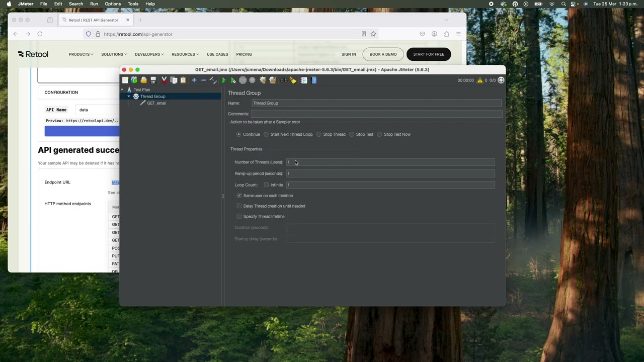Click the Copy icon in JMeter toolbar
This screenshot has height=362, width=644.
point(174,80)
